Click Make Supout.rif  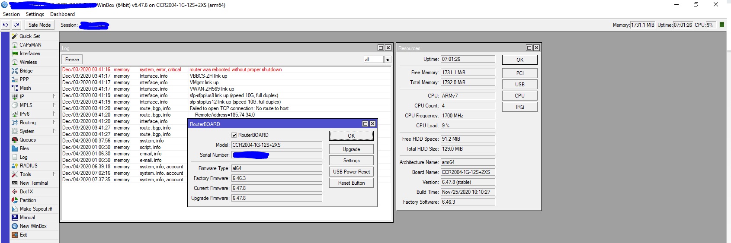tap(35, 209)
